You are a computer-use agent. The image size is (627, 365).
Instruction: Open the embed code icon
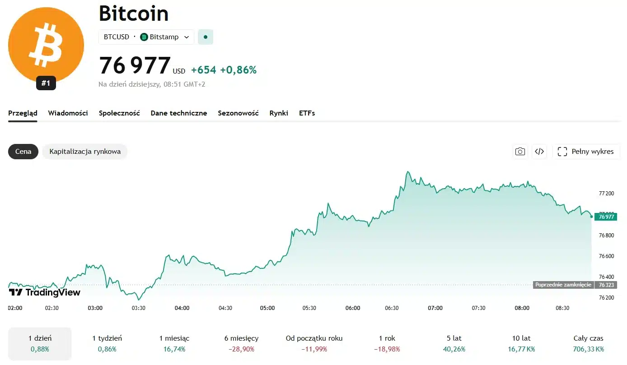[x=539, y=152]
